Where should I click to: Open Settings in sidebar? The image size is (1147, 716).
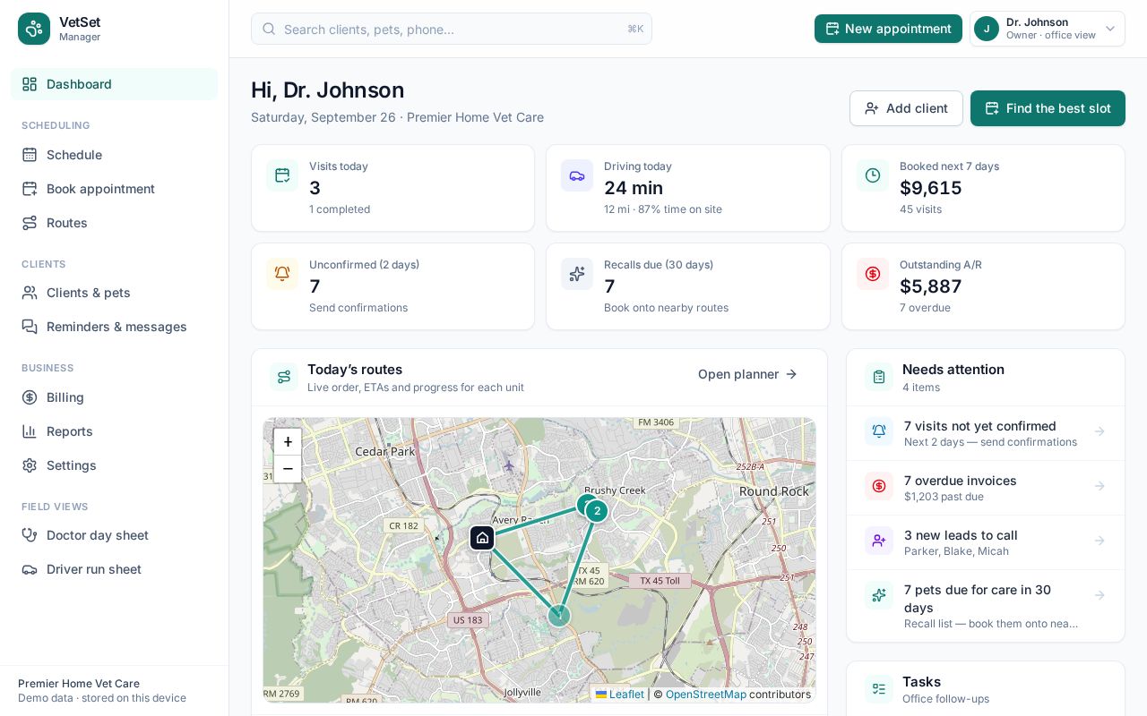(115, 465)
